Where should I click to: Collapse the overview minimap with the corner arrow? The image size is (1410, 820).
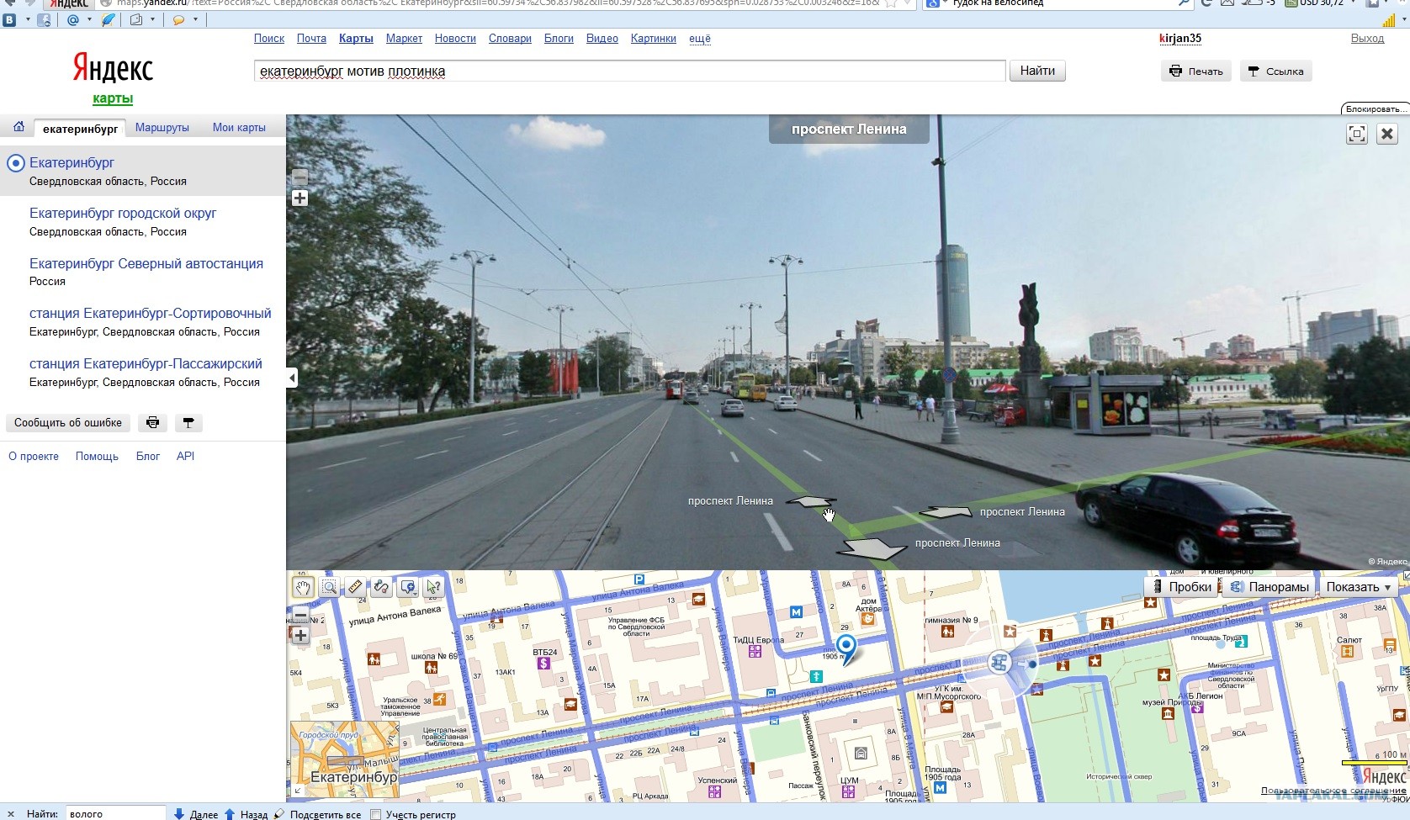(296, 790)
